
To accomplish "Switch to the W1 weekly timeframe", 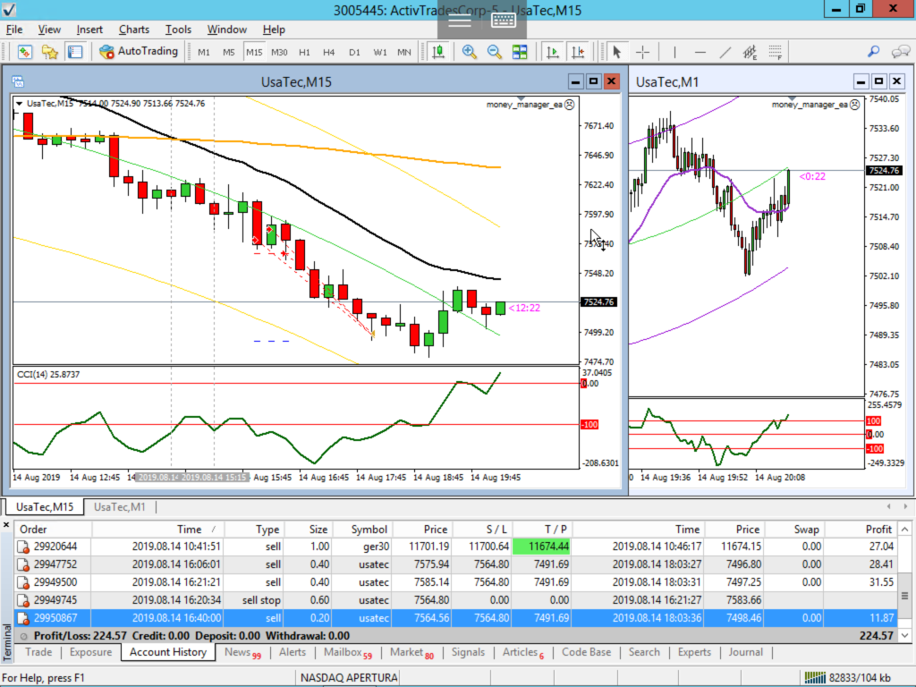I will (x=379, y=52).
